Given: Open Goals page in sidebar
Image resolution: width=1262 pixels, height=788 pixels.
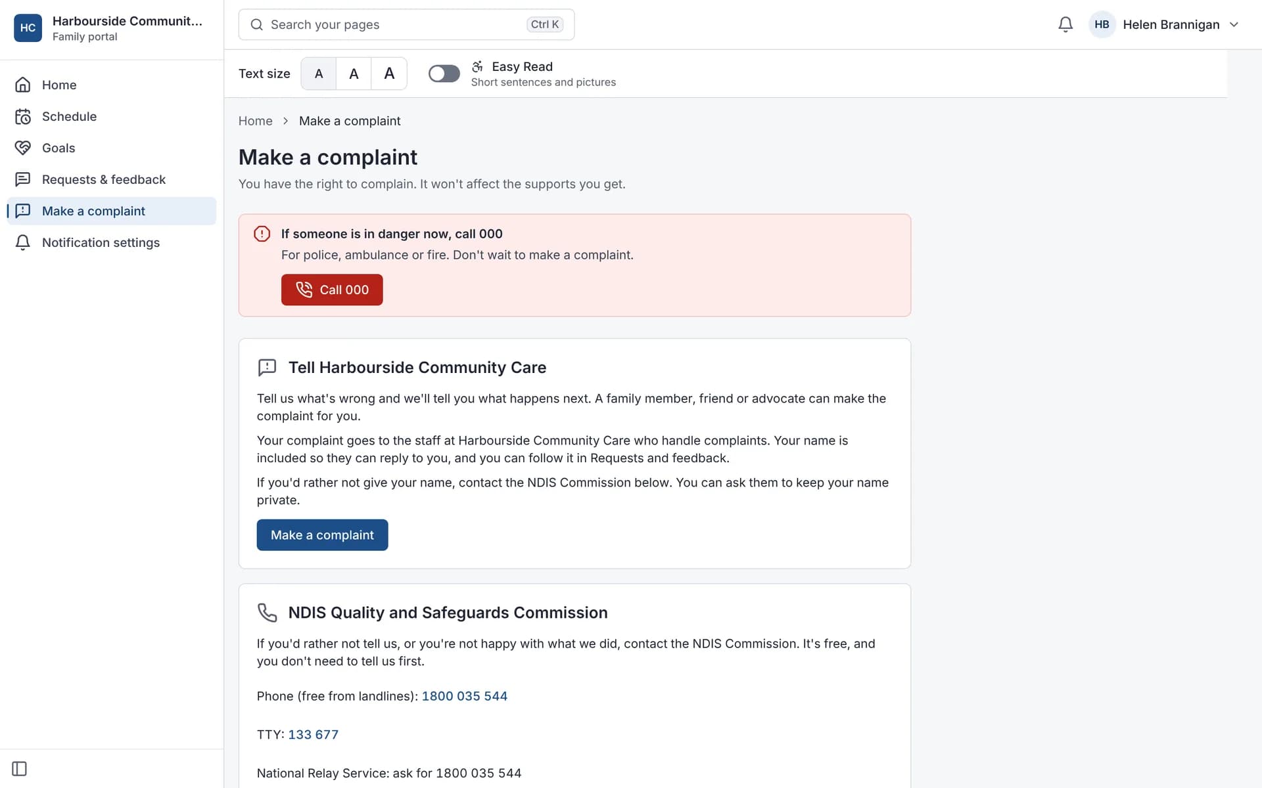Looking at the screenshot, I should pyautogui.click(x=111, y=148).
